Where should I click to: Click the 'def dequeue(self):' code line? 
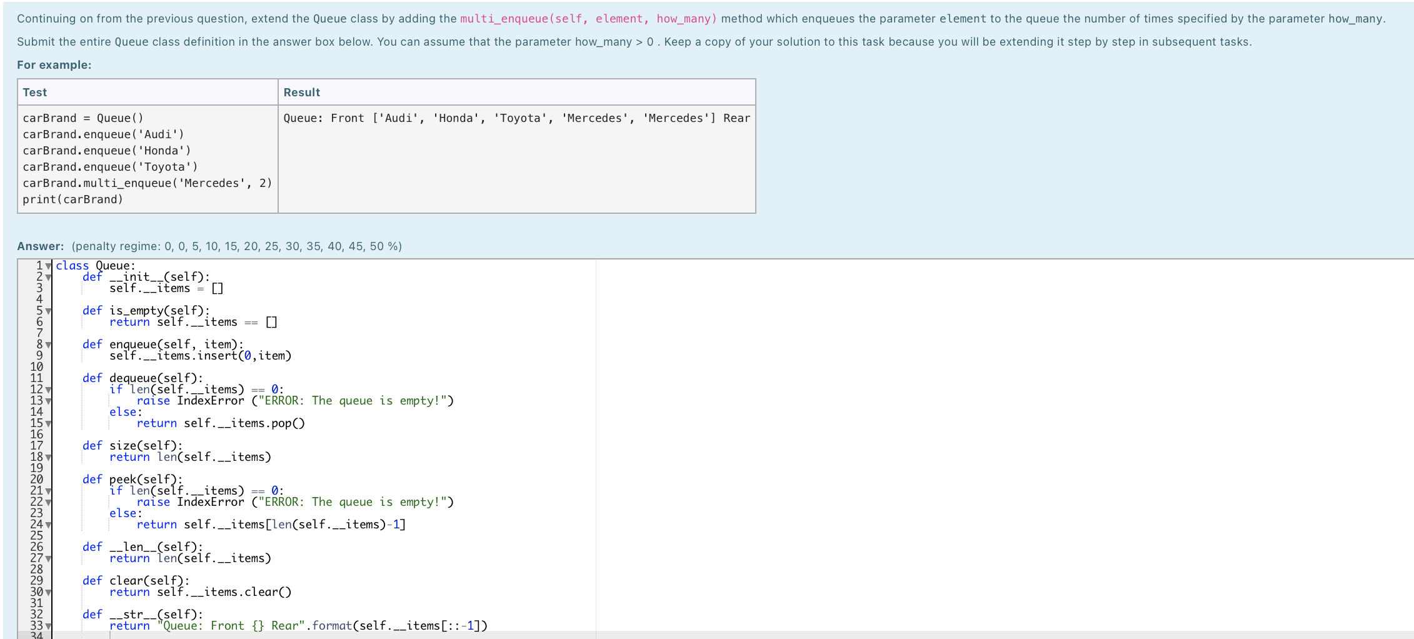click(143, 378)
